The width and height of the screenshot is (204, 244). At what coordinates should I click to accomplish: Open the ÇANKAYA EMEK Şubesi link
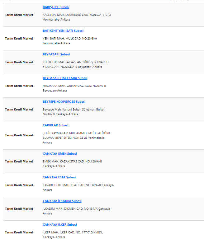(x=60, y=154)
